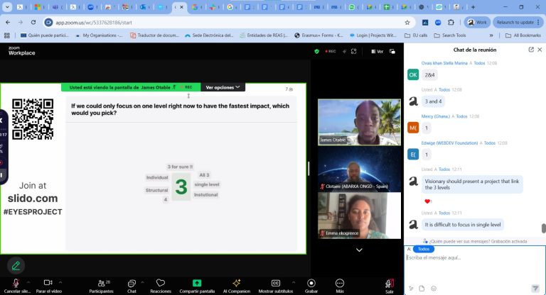Open the Ver view menu

pyautogui.click(x=377, y=51)
